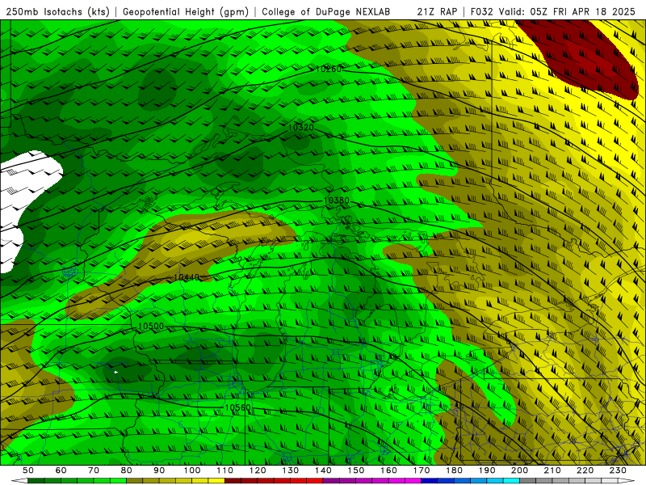Click the 140 label on the color scale

click(323, 470)
